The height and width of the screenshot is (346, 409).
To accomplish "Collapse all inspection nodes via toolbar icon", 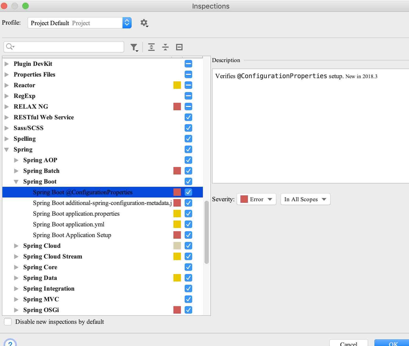I will (x=165, y=47).
